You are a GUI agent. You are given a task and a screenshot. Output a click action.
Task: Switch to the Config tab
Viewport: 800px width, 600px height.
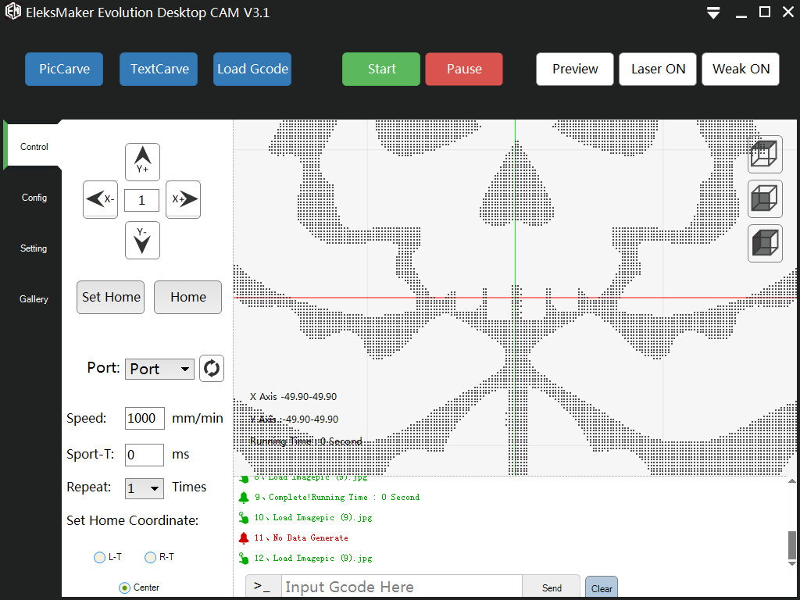[x=34, y=198]
